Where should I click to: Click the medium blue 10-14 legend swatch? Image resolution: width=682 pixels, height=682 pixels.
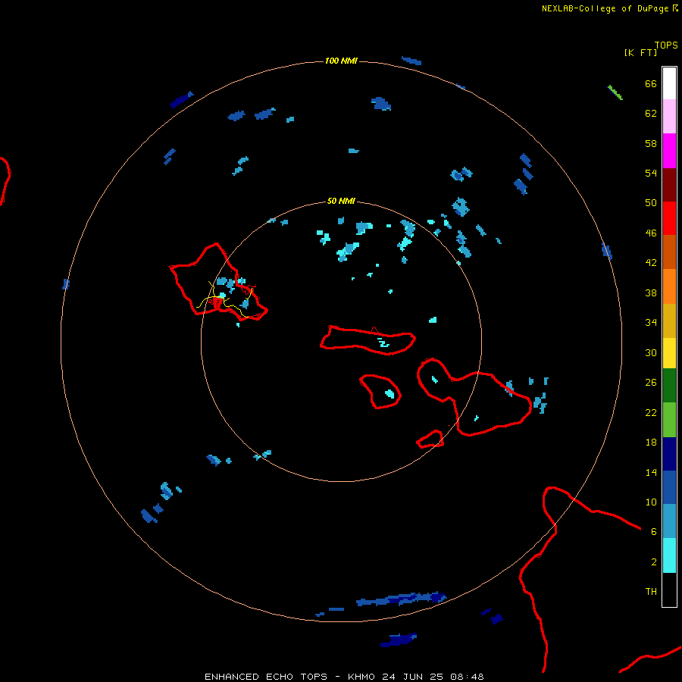[x=669, y=487]
